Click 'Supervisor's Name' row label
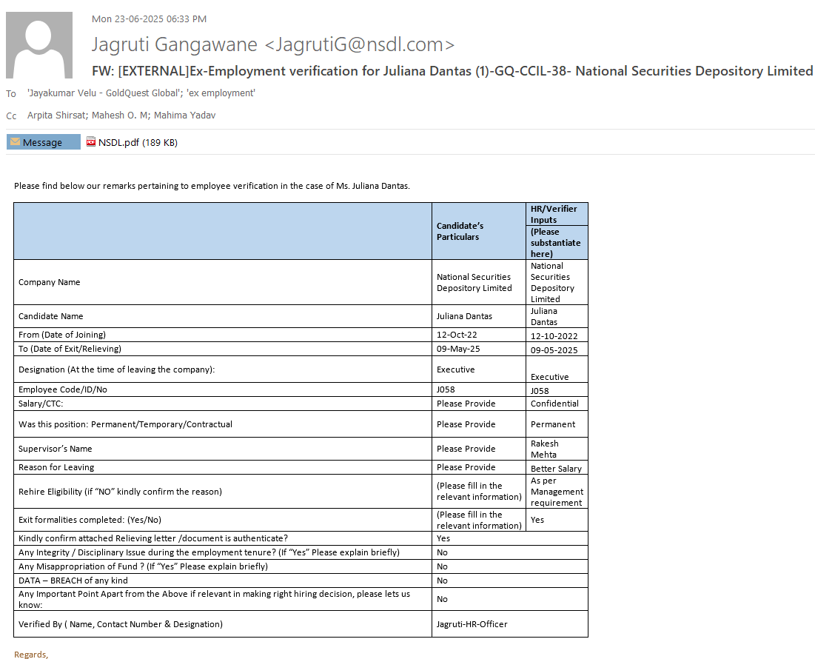The height and width of the screenshot is (659, 815). (55, 449)
